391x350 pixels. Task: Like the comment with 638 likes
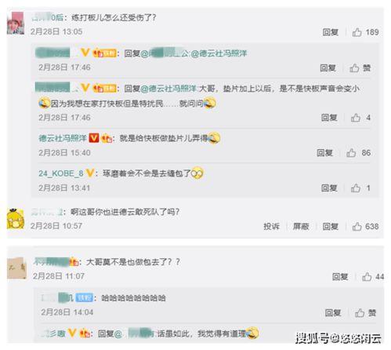click(357, 226)
